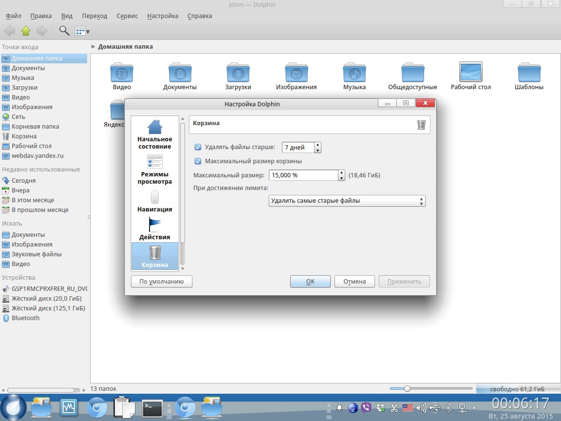Screen dimensions: 561x421
Task: Uncheck Удалять файлы старше checkbox
Action: [x=198, y=147]
